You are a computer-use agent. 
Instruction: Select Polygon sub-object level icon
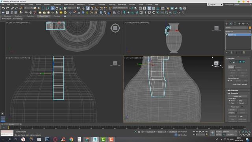tap(241, 62)
